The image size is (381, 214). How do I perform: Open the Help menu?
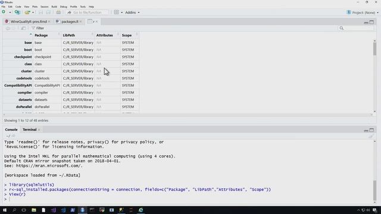coord(91,7)
